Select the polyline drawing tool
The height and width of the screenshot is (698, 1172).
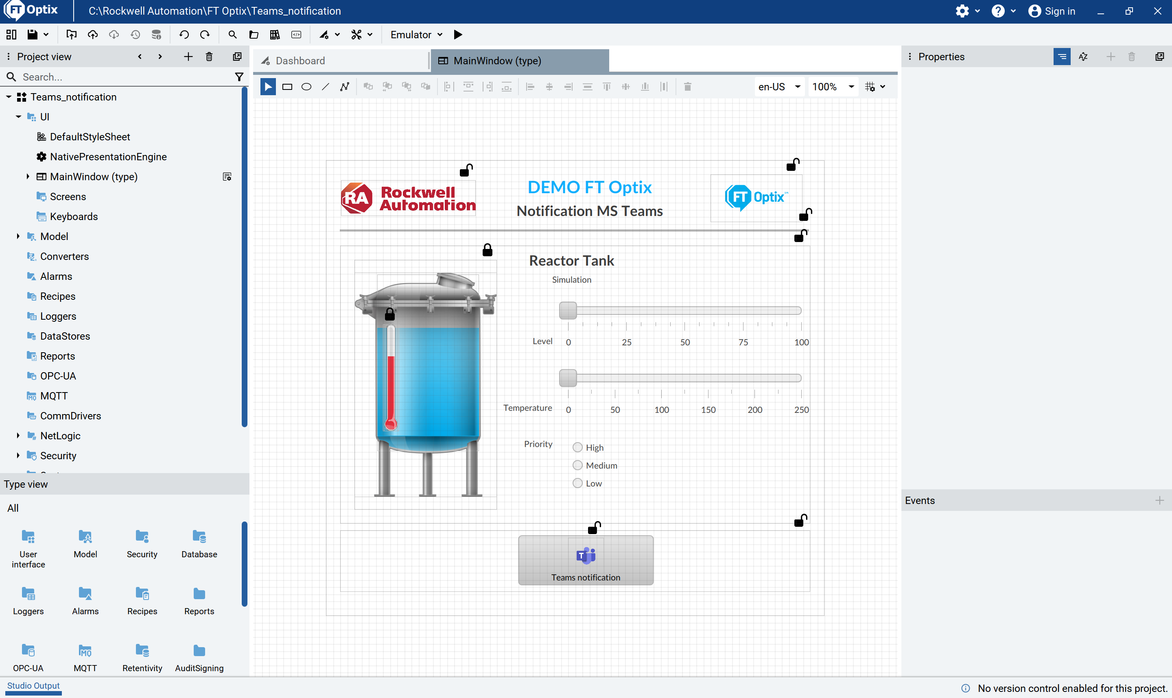(345, 87)
